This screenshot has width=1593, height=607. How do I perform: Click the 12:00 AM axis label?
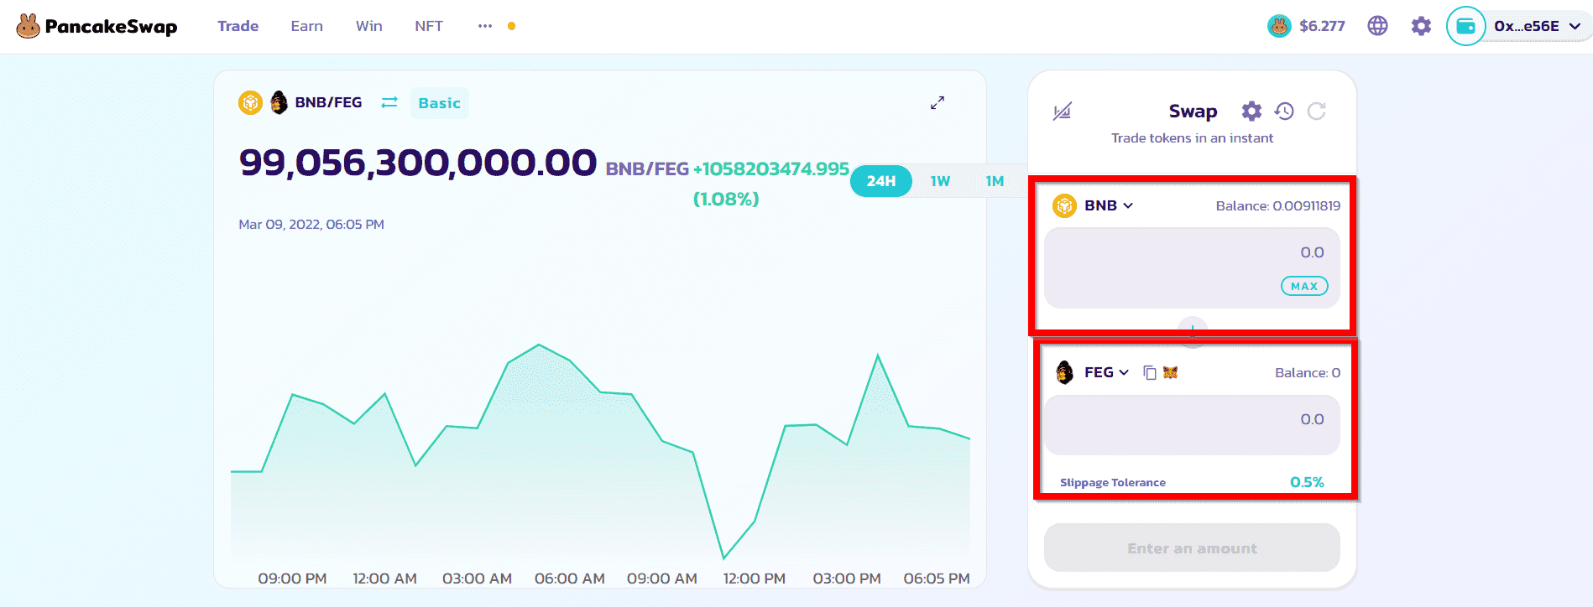[x=384, y=578]
